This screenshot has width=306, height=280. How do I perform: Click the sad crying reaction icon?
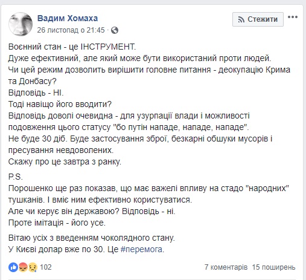[33, 267]
